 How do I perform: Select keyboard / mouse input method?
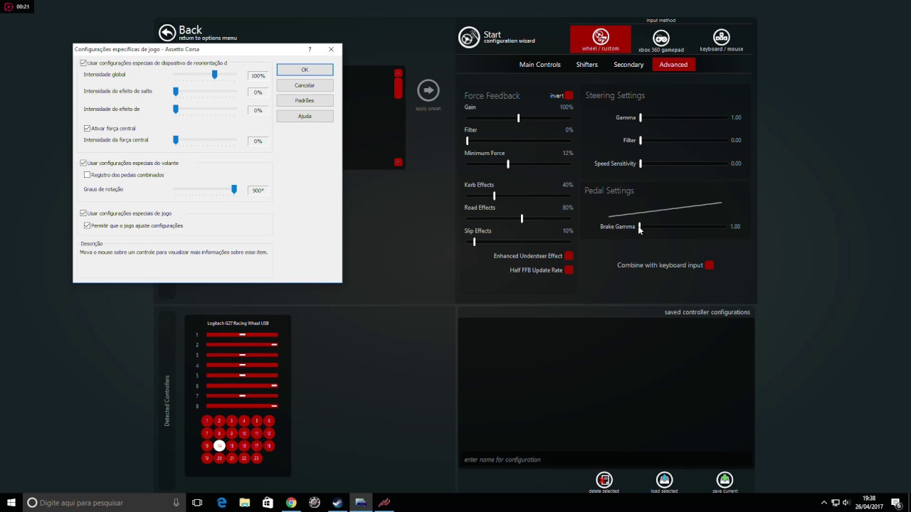721,39
